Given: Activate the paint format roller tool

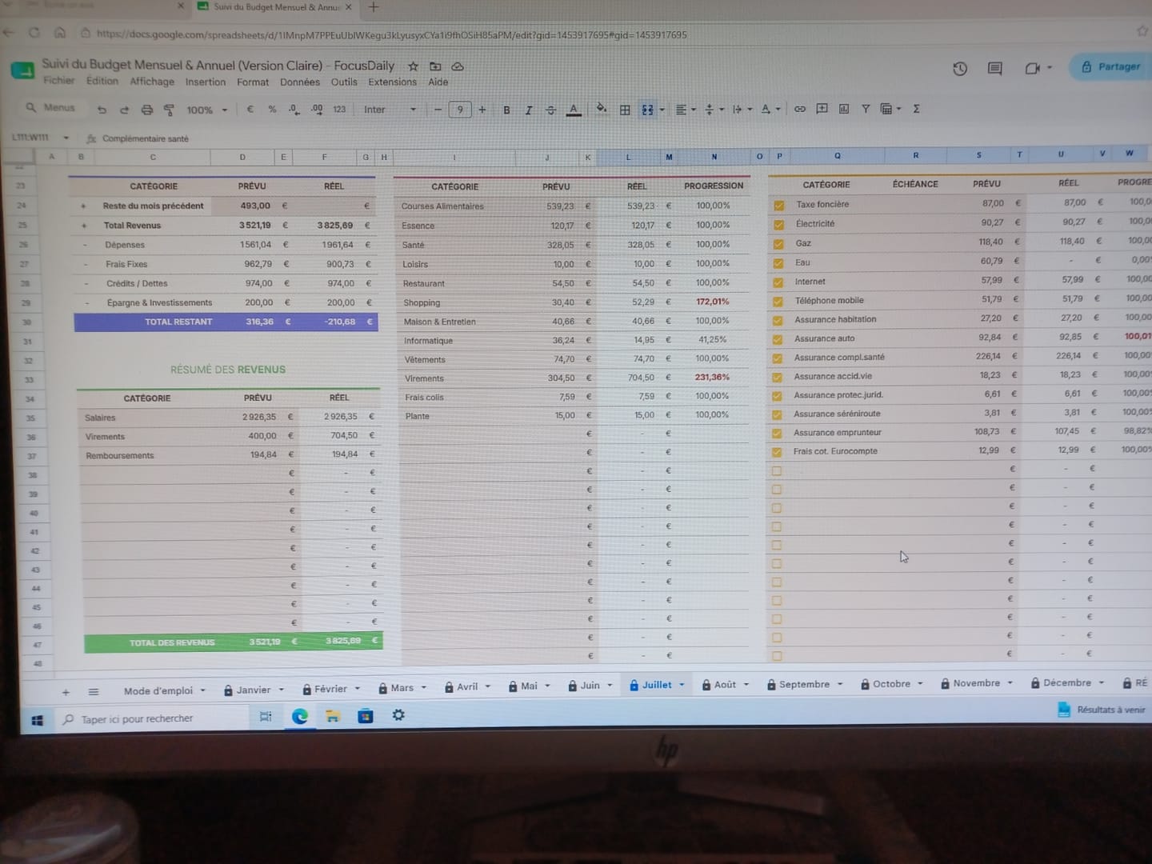Looking at the screenshot, I should tap(169, 110).
